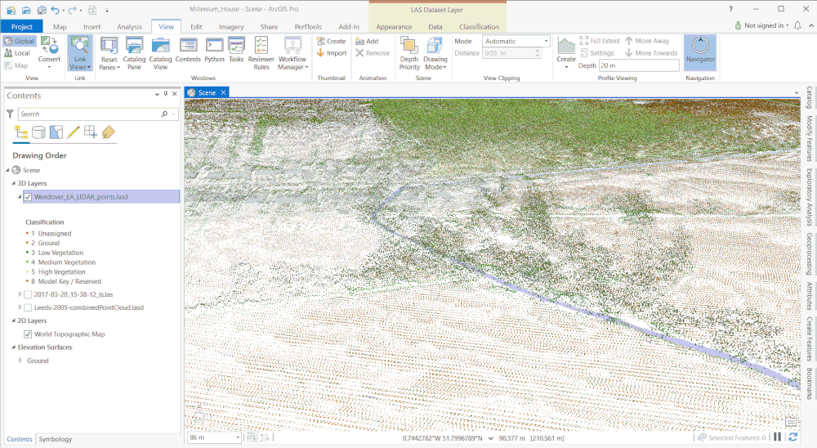This screenshot has width=817, height=448.
Task: Switch to Local view mode
Action: (17, 52)
